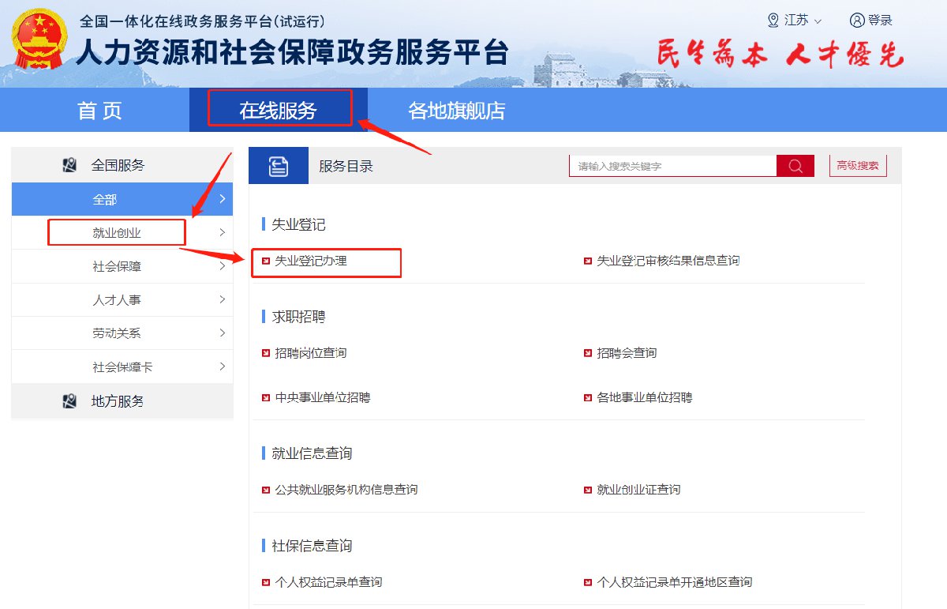Viewport: 947px width, 609px height.
Task: Click red arrow icon before 招聘会查询
Action: point(588,353)
